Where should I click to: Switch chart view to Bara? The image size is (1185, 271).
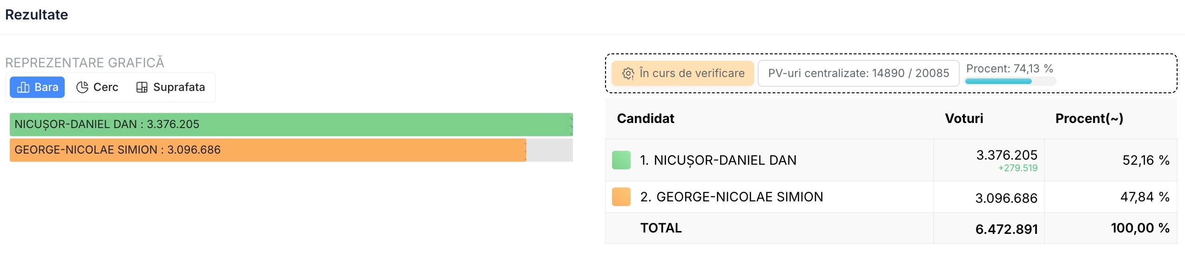click(x=37, y=87)
